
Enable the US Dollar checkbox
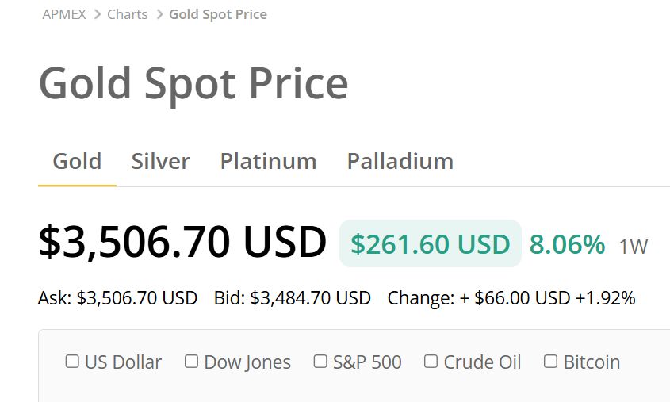point(72,362)
